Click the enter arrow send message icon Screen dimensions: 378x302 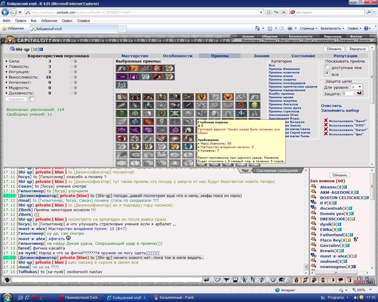point(206,280)
